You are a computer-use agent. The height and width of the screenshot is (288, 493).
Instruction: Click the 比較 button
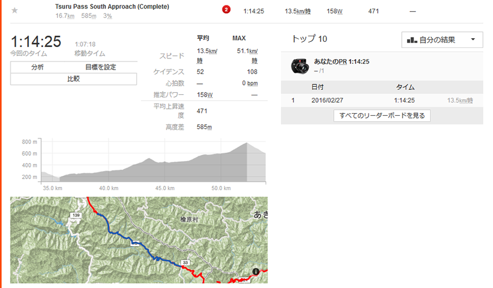tap(73, 79)
